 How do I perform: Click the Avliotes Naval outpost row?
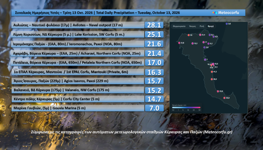[78, 25]
